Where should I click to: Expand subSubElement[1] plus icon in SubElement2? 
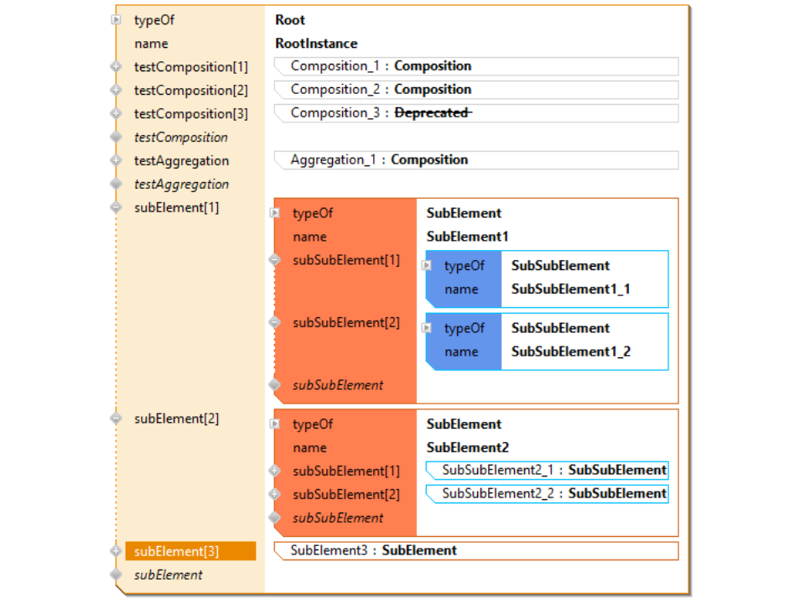tap(275, 471)
